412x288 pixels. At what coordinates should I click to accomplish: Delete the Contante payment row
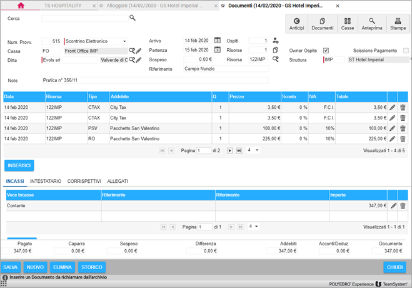[403, 206]
